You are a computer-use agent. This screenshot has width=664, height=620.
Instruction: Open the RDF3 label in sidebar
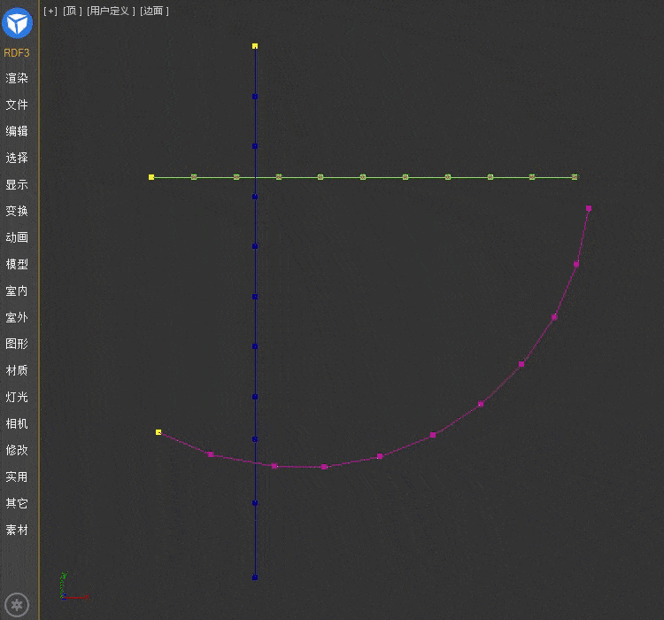click(17, 53)
